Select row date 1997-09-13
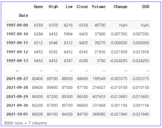The width and height of the screenshot is (162, 128). pyautogui.click(x=17, y=61)
